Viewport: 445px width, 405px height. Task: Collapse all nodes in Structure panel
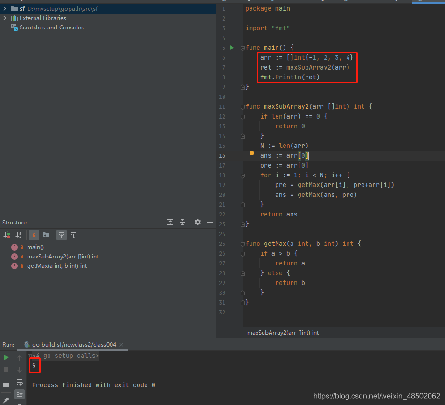point(182,222)
